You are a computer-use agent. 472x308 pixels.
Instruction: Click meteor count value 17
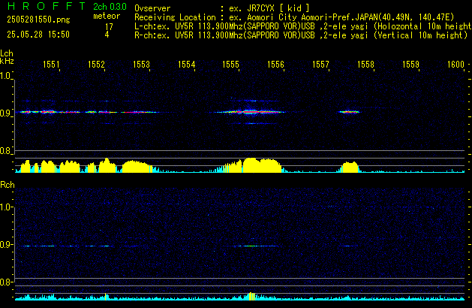109,27
